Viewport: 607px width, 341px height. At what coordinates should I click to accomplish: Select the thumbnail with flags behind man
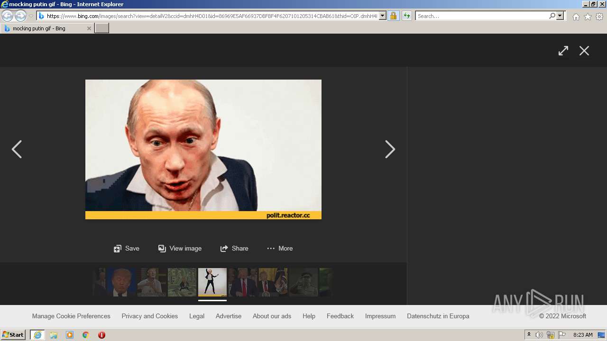[273, 282]
